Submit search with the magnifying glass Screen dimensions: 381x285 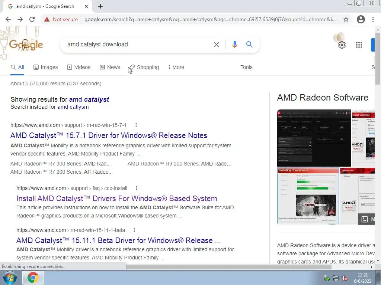pyautogui.click(x=249, y=45)
